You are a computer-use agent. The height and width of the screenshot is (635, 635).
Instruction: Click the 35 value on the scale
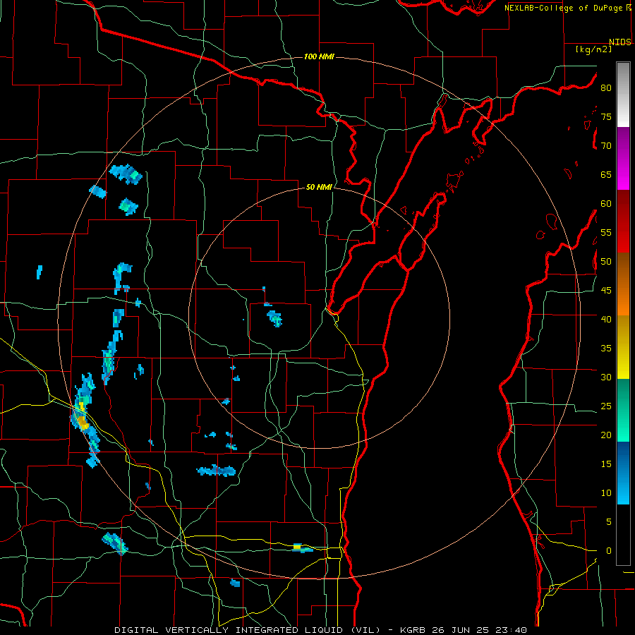pyautogui.click(x=606, y=349)
